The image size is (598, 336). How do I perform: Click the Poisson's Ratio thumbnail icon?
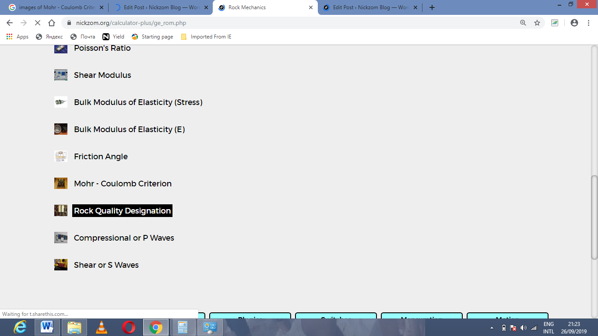(x=61, y=49)
